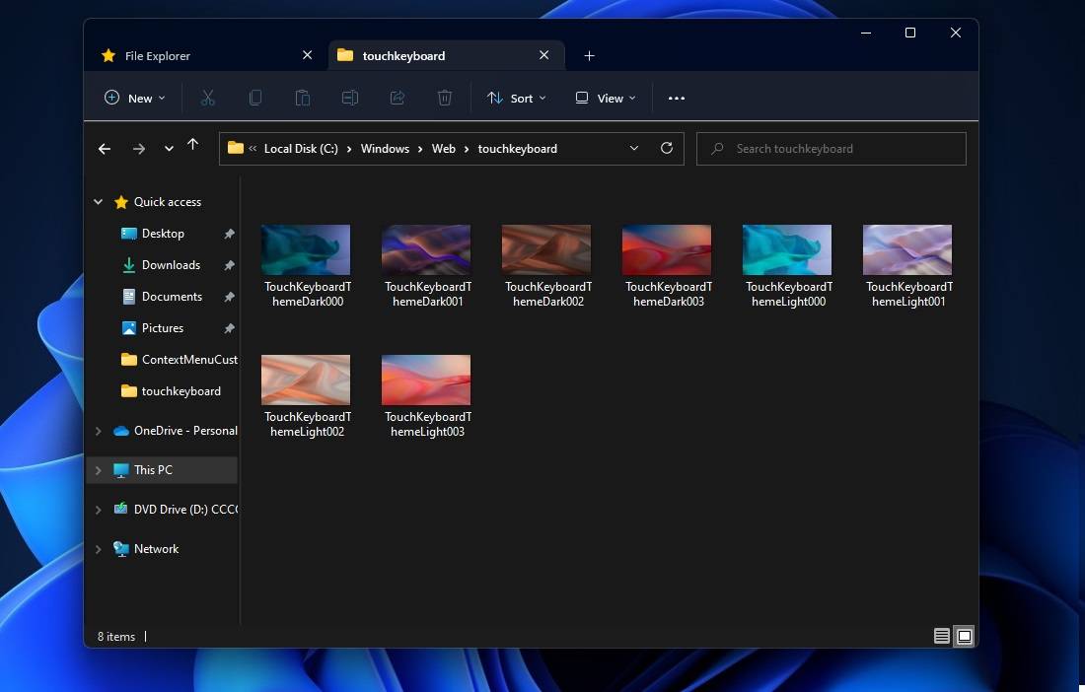Switch to details view in status bar

(x=942, y=636)
